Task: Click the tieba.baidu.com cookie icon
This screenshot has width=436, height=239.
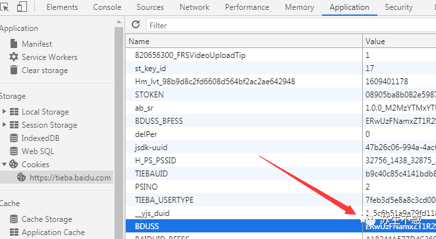Action: [22, 177]
